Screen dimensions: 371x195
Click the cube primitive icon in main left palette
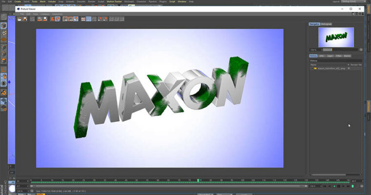click(x=3, y=25)
